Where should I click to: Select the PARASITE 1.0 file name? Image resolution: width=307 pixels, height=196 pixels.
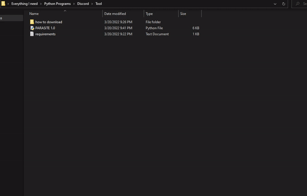click(x=45, y=28)
